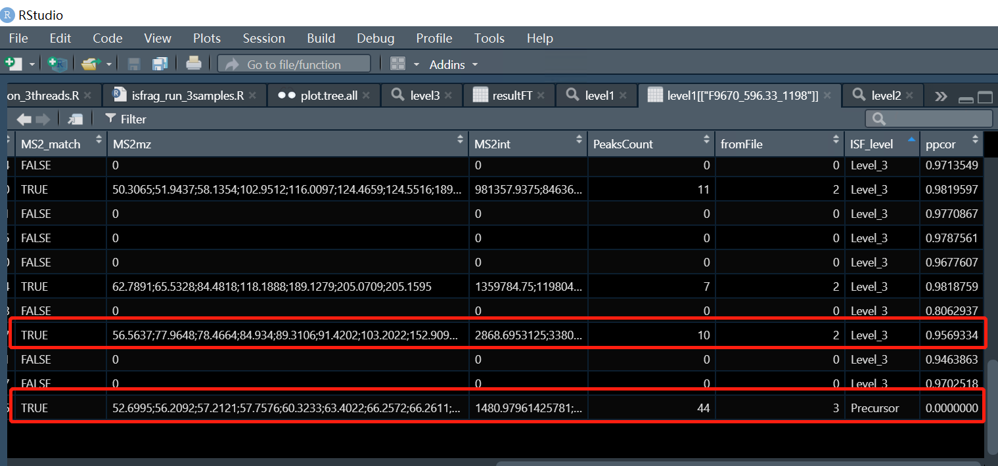Close the level2 tab

[911, 95]
